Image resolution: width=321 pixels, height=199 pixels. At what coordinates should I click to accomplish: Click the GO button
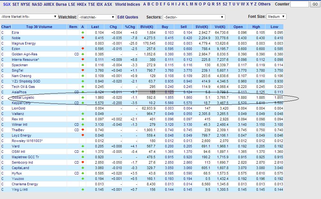pos(315,4)
